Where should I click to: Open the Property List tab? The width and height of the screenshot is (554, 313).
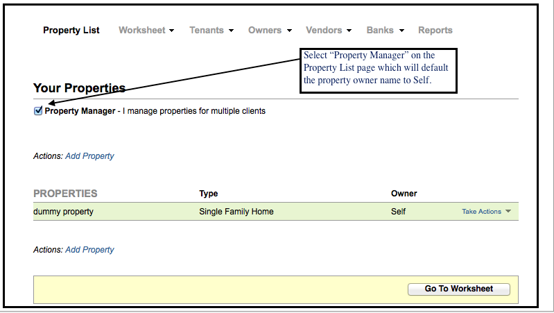tap(71, 31)
